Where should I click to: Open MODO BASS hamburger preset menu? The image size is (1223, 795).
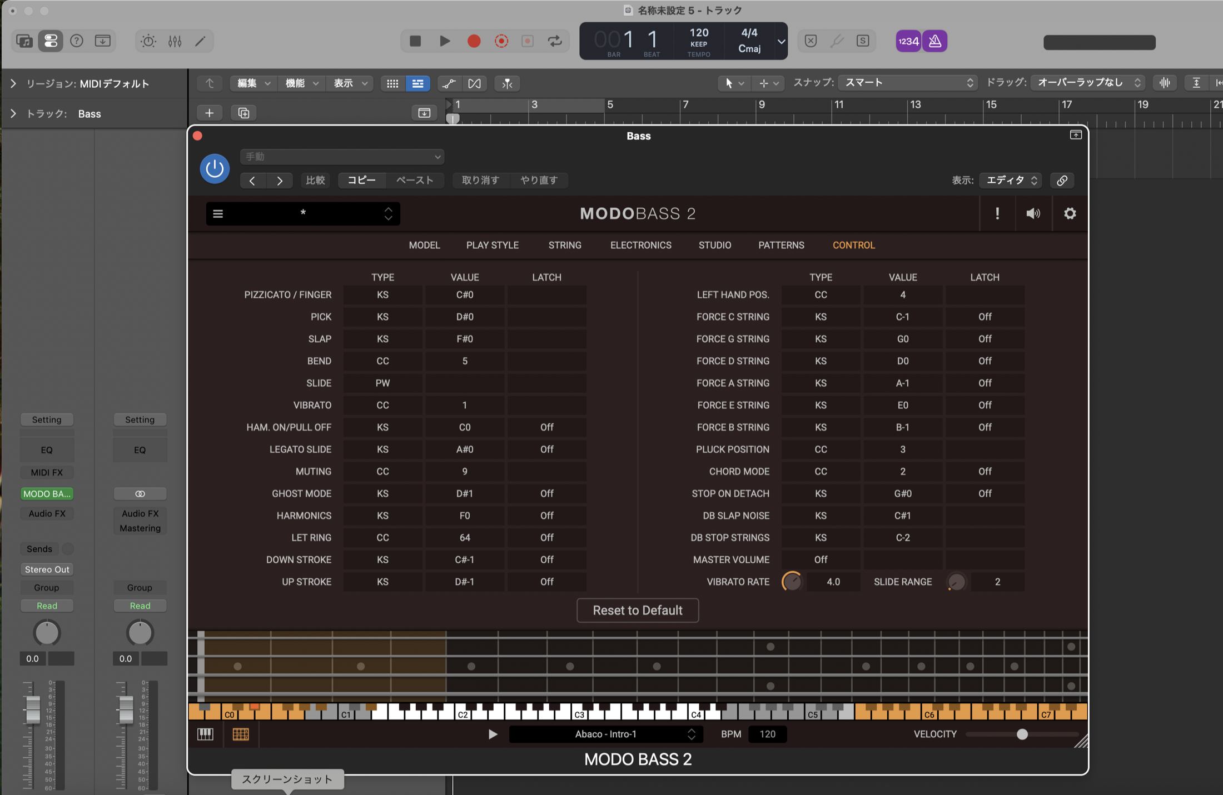pyautogui.click(x=218, y=214)
